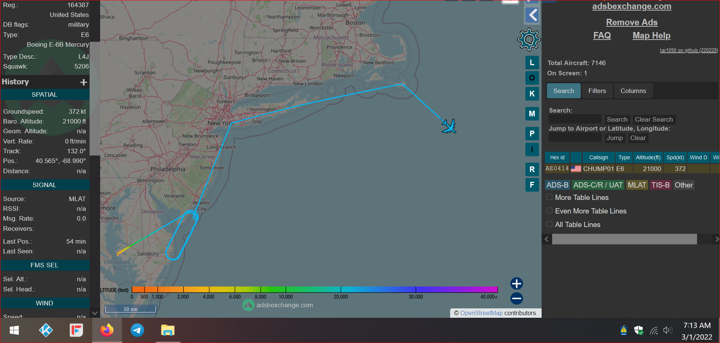Open the FAQ link
The width and height of the screenshot is (720, 343).
tap(602, 35)
